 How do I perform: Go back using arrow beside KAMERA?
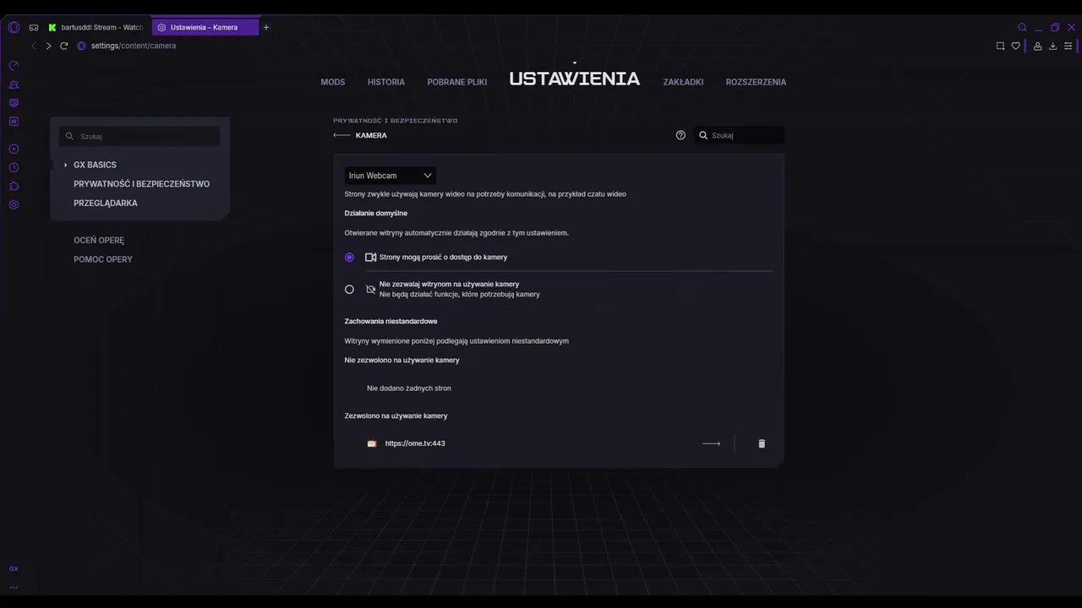pos(342,135)
